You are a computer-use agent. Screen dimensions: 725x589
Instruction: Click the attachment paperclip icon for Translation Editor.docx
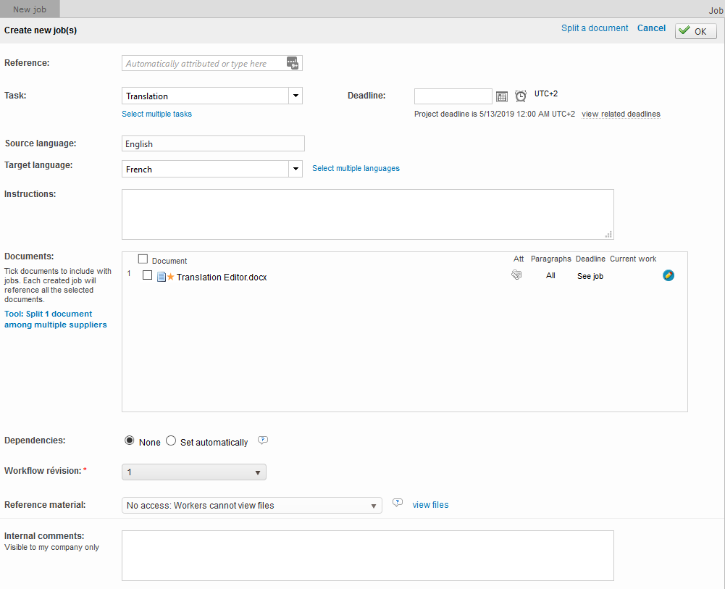[516, 275]
